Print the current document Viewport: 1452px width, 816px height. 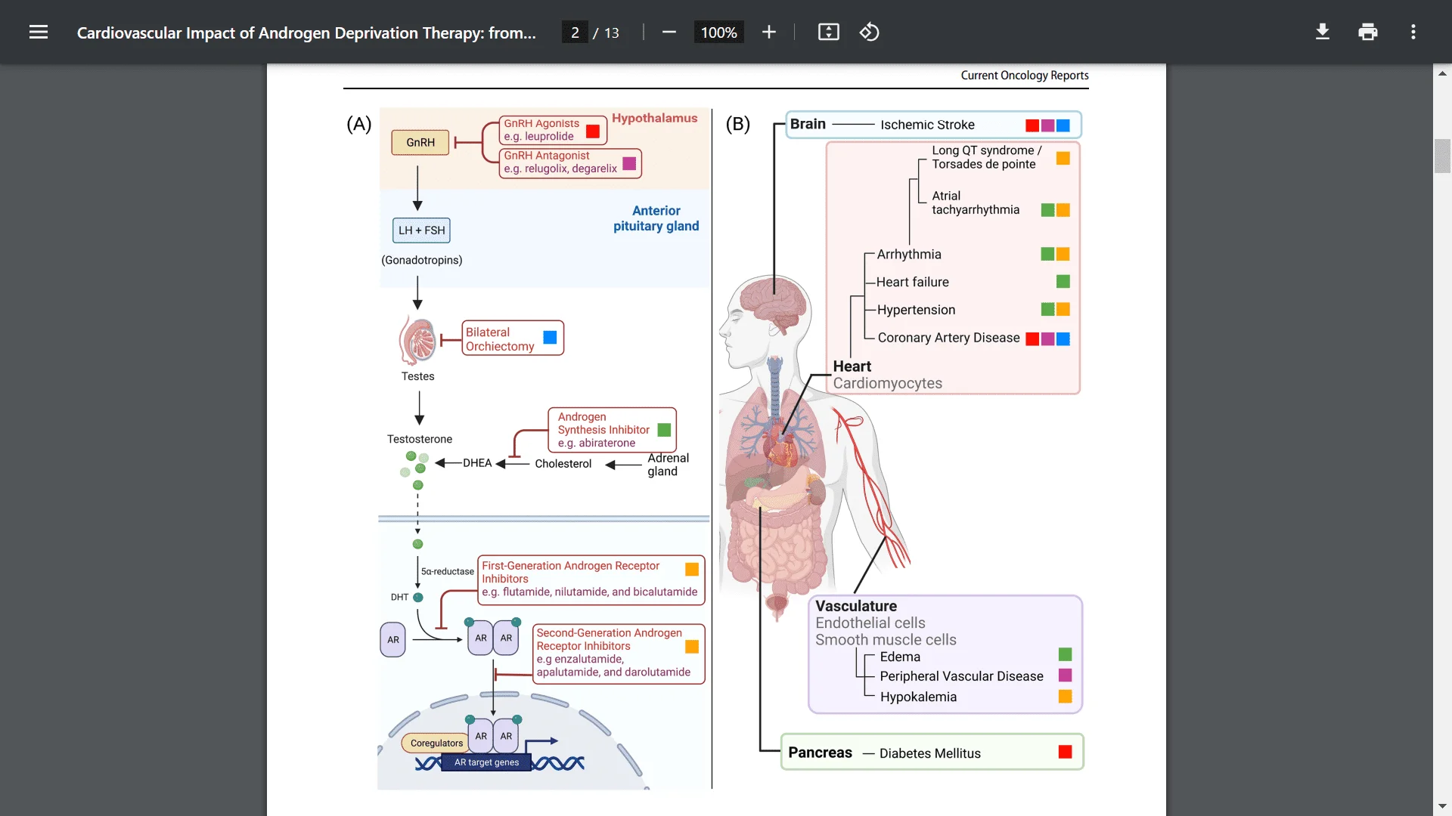1368,32
